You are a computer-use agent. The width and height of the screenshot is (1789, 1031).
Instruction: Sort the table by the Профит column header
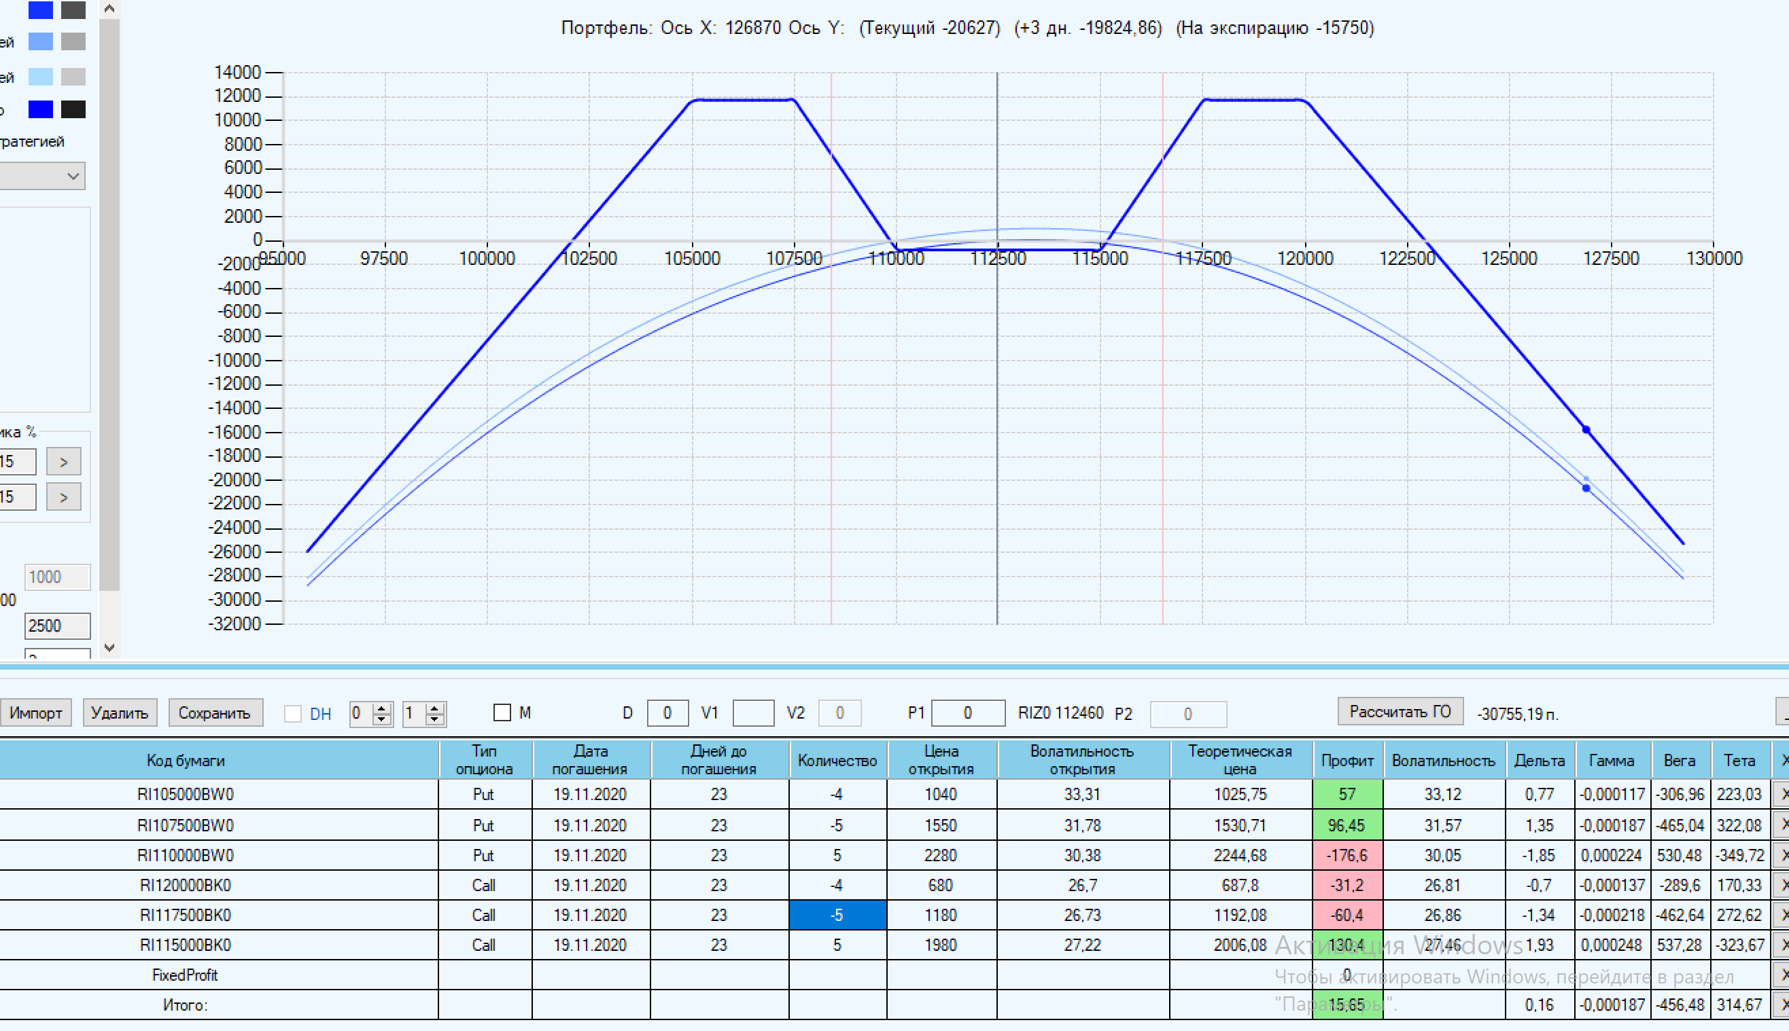click(1347, 761)
